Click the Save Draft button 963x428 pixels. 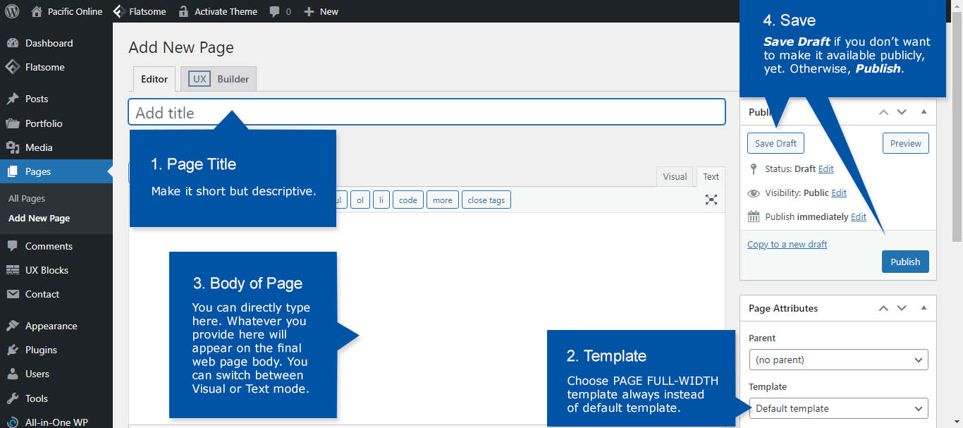point(775,143)
